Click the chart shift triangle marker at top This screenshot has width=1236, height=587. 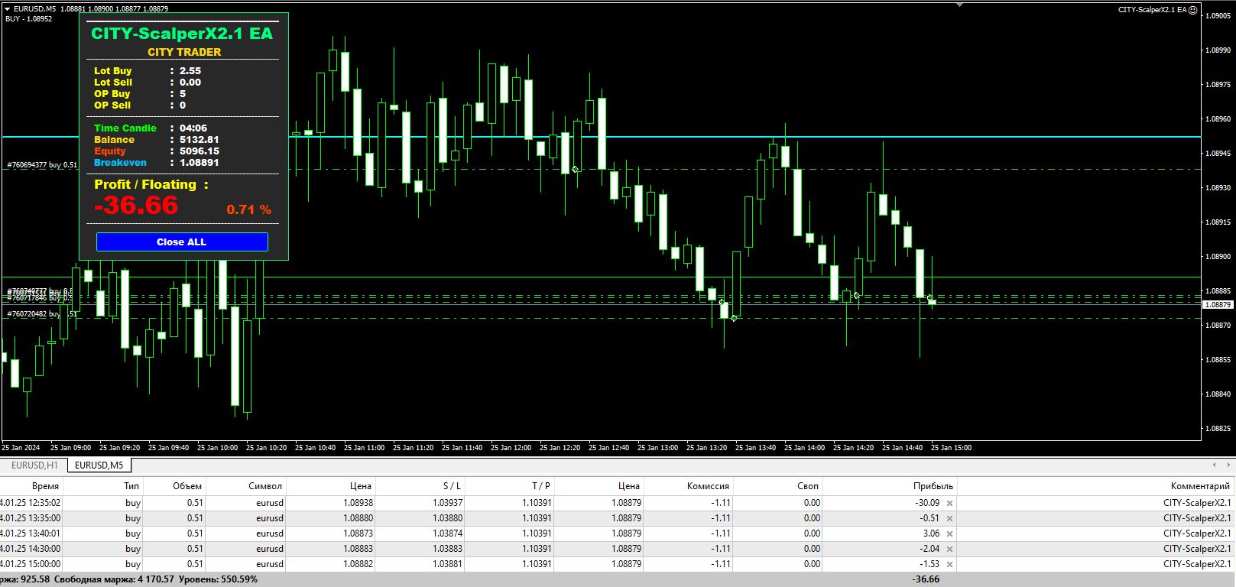[x=960, y=5]
